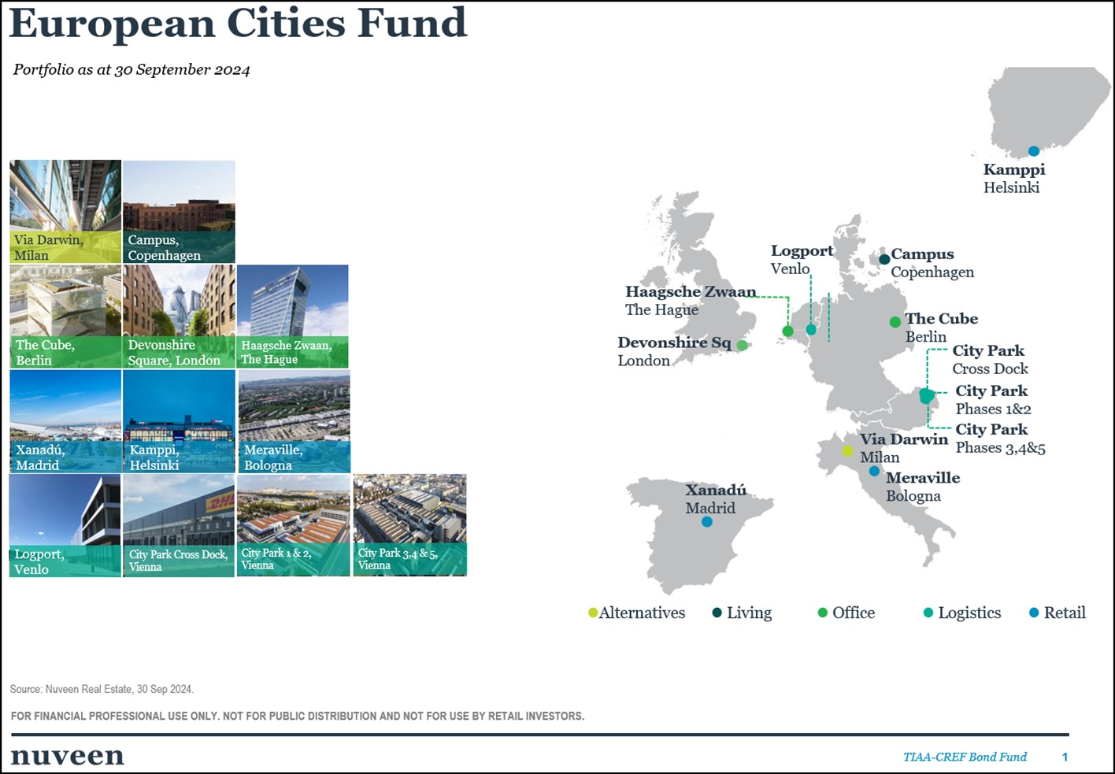Click the green Office legend dot

click(823, 613)
